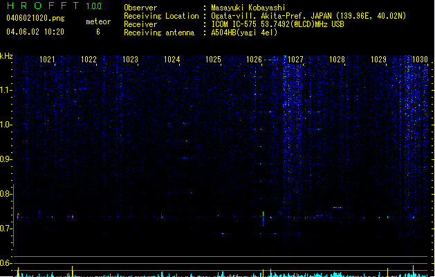Click the 1022 time tick on the axis
Viewport: 435px width, 277px height.
point(89,60)
